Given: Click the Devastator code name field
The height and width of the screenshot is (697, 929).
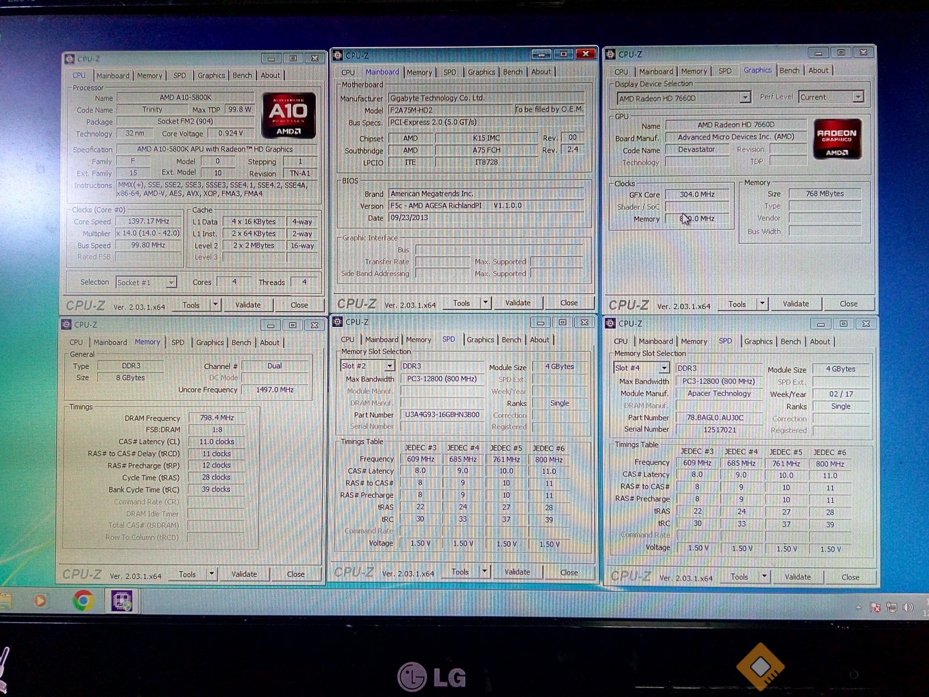Looking at the screenshot, I should point(697,149).
